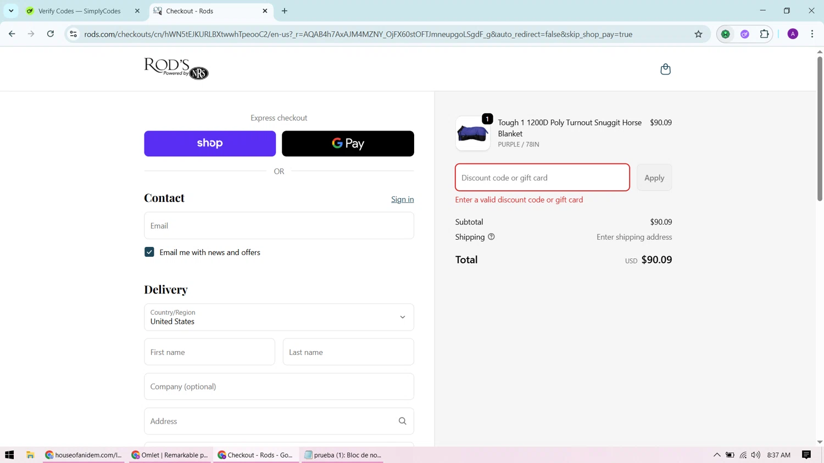Open houseofanidem.com taskbar window
The image size is (824, 463).
84,455
